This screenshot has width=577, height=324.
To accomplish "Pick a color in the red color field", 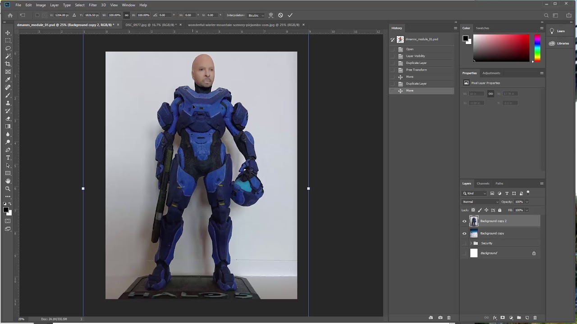I will [x=501, y=48].
